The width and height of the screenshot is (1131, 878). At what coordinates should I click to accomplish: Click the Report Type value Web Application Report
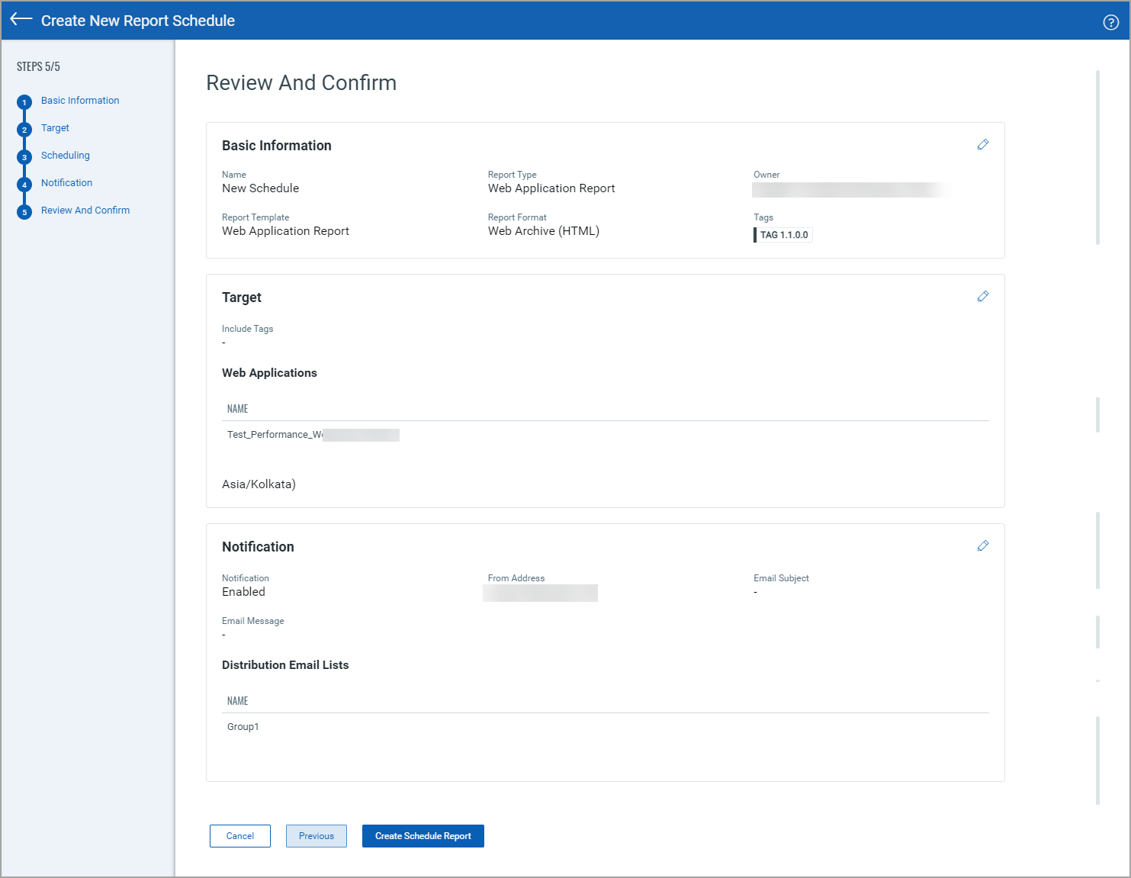pyautogui.click(x=551, y=188)
